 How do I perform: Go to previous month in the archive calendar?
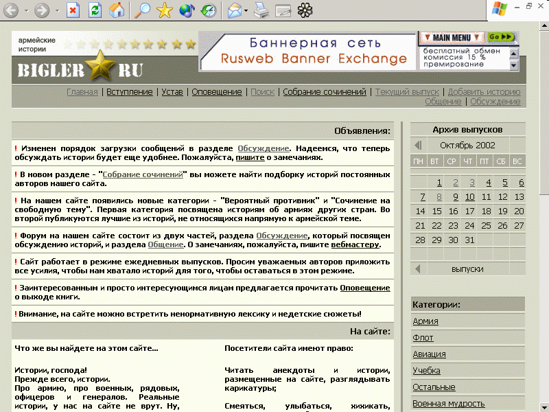(418, 145)
